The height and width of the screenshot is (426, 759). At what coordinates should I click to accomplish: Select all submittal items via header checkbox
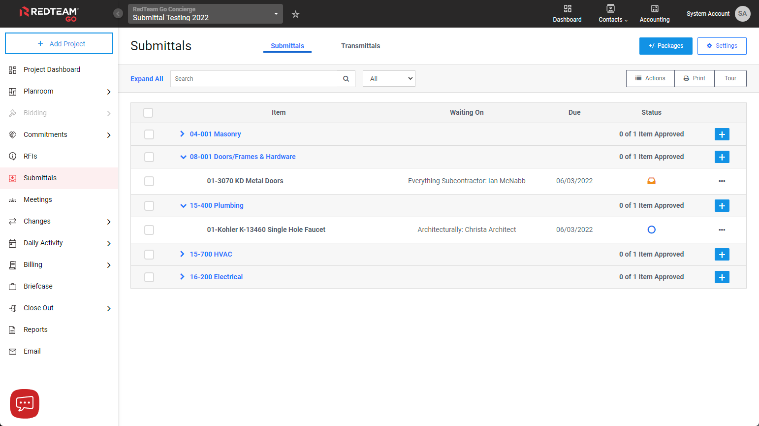(148, 113)
